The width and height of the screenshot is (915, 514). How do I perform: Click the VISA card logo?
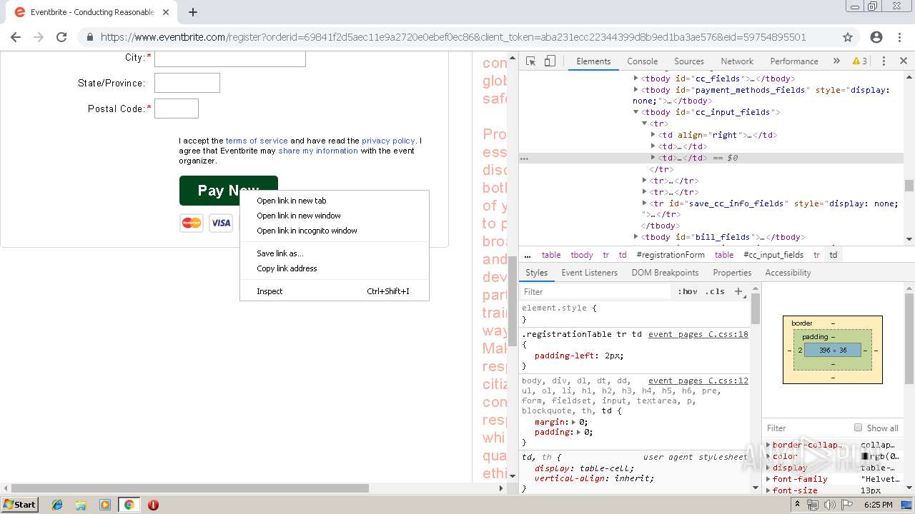tap(221, 223)
